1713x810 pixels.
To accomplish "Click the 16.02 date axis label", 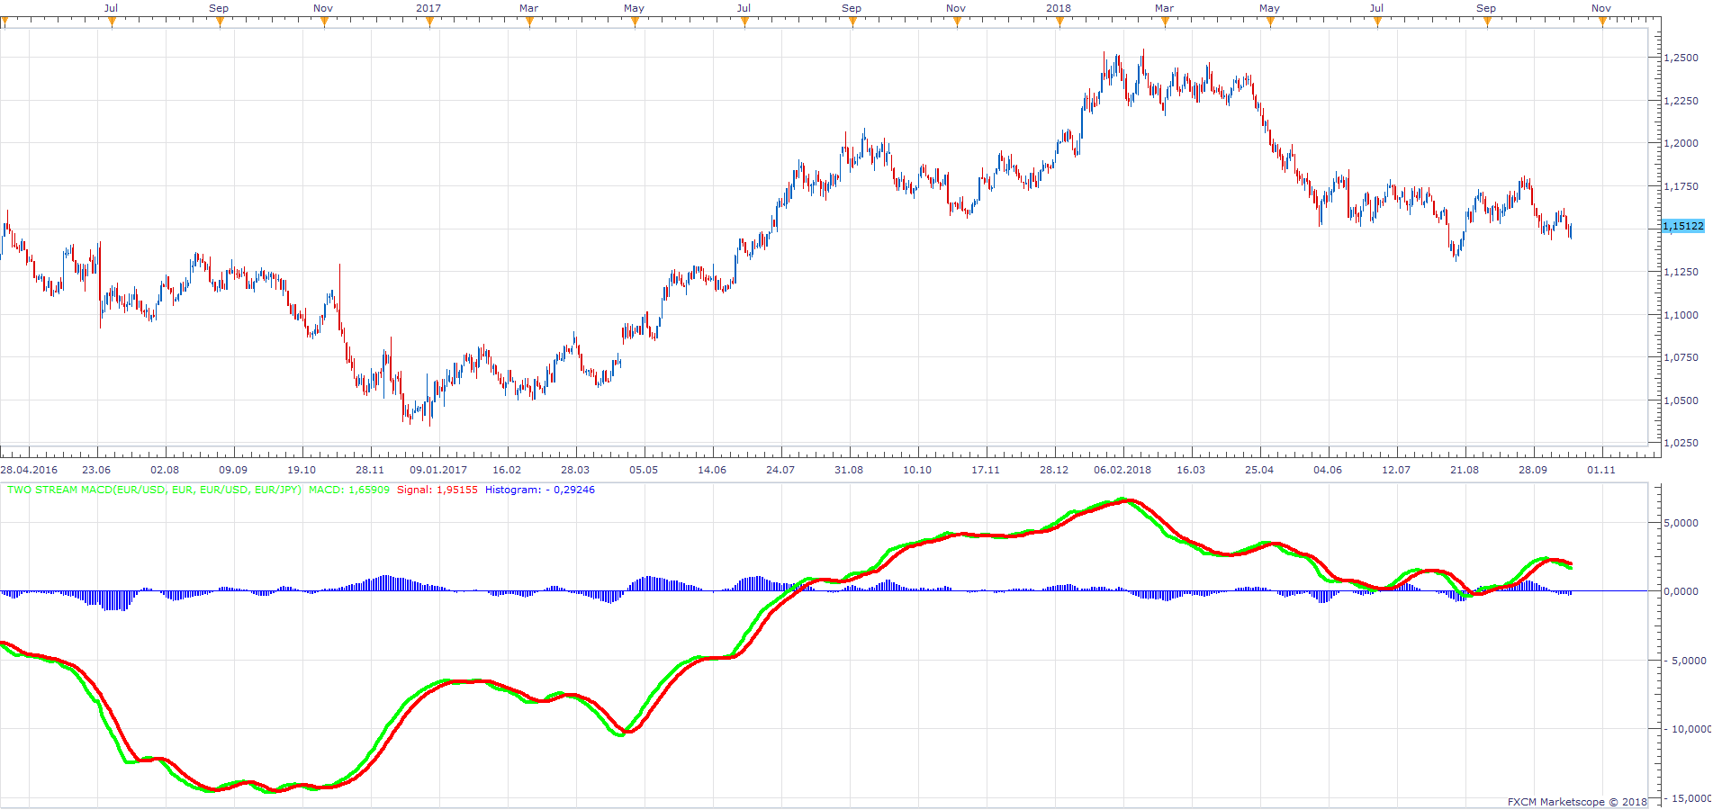I will click(507, 470).
